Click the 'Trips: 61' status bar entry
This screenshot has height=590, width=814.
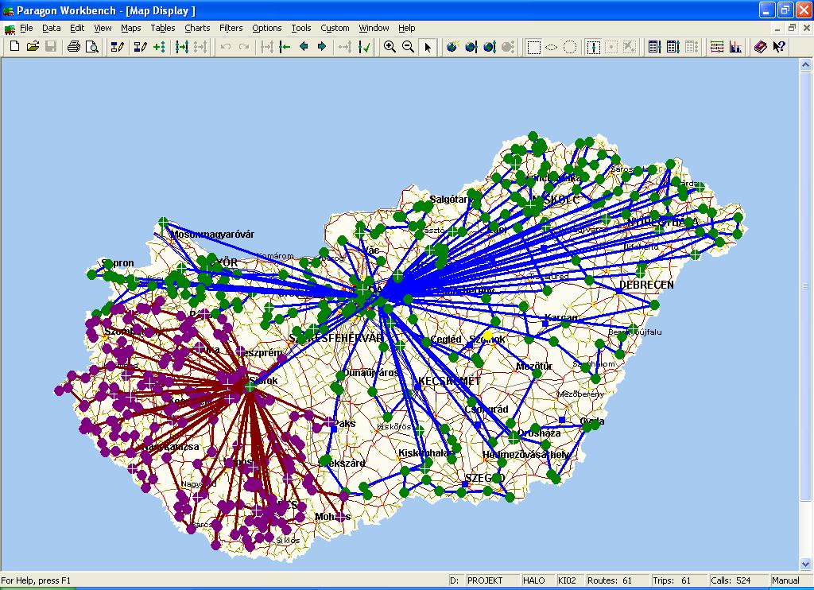680,580
